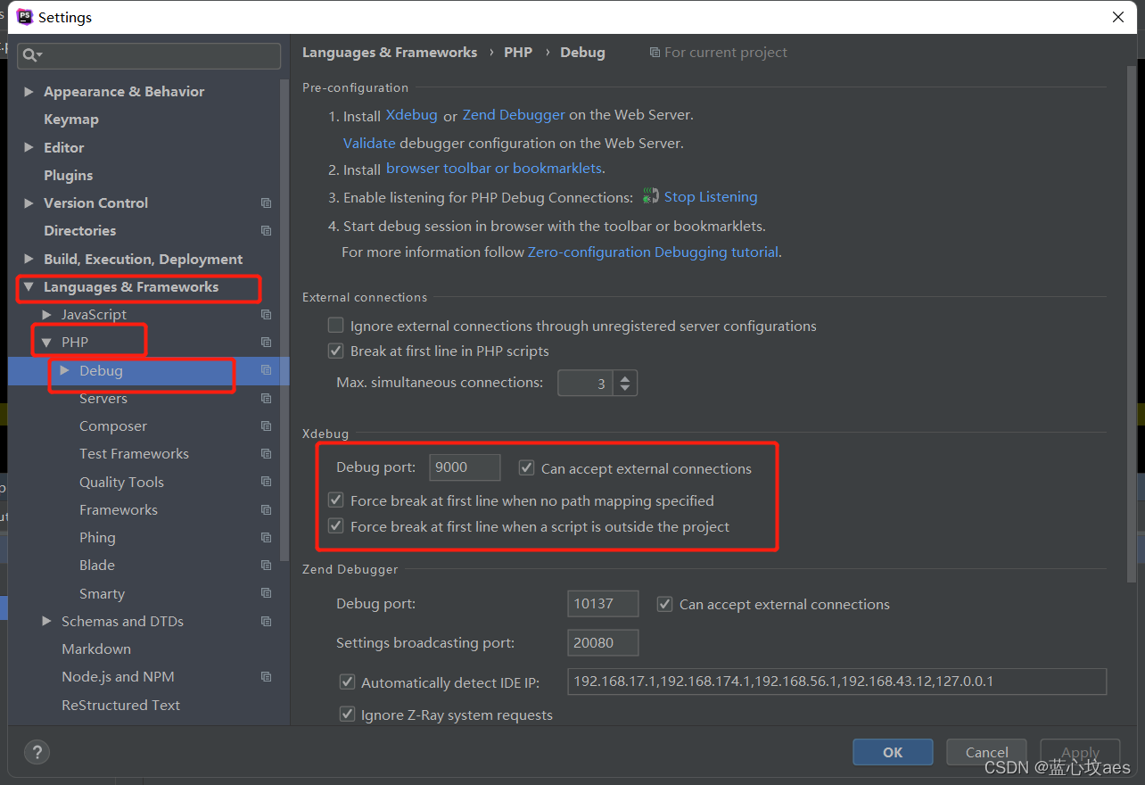
Task: Click project-level icon beside Composer
Action: click(266, 426)
